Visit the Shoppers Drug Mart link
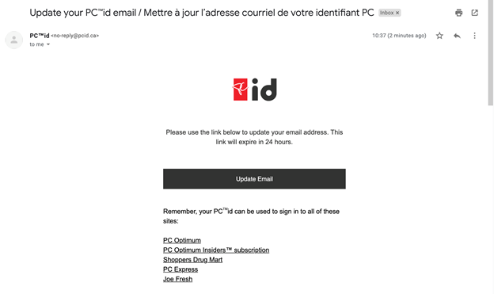Viewport: 494px width, 294px height. [x=193, y=260]
